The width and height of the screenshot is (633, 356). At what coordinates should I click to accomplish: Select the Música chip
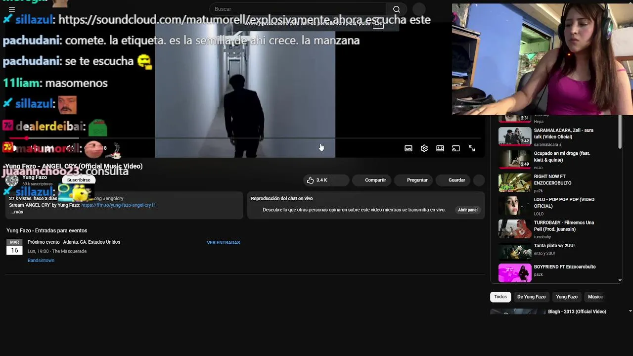(595, 297)
